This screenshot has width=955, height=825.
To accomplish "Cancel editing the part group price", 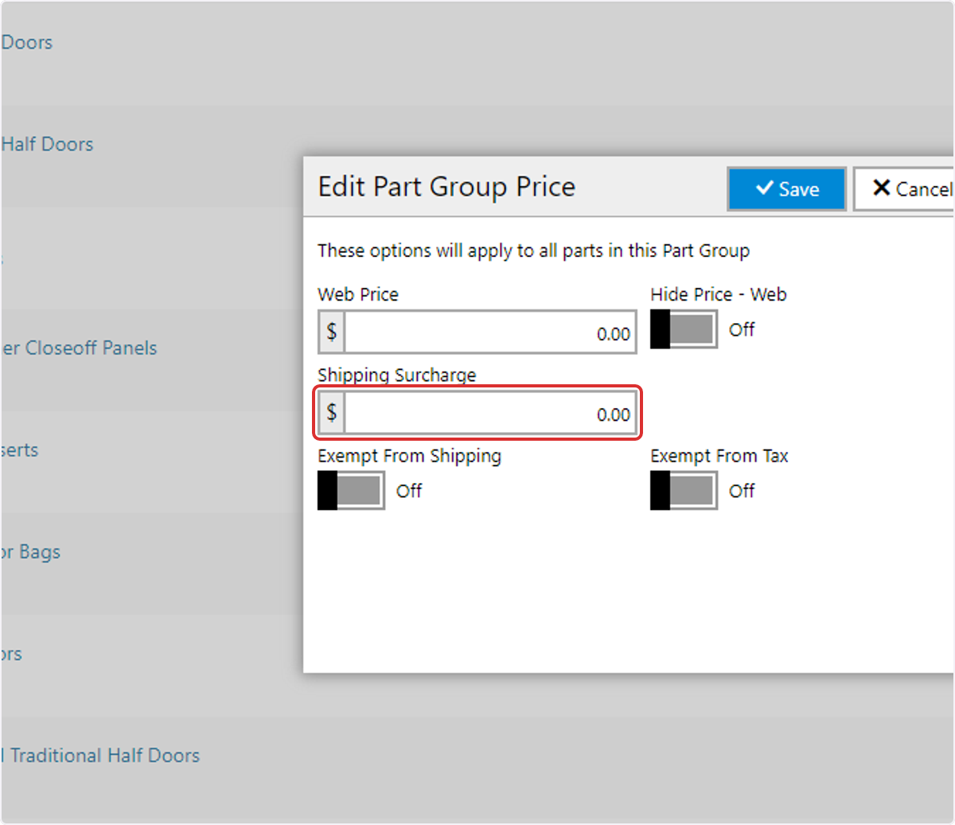I will (904, 189).
